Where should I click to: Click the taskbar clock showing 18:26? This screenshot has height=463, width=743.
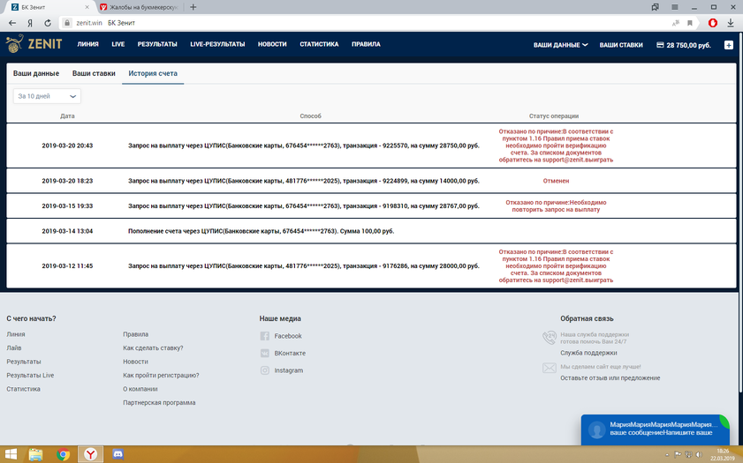(x=723, y=454)
